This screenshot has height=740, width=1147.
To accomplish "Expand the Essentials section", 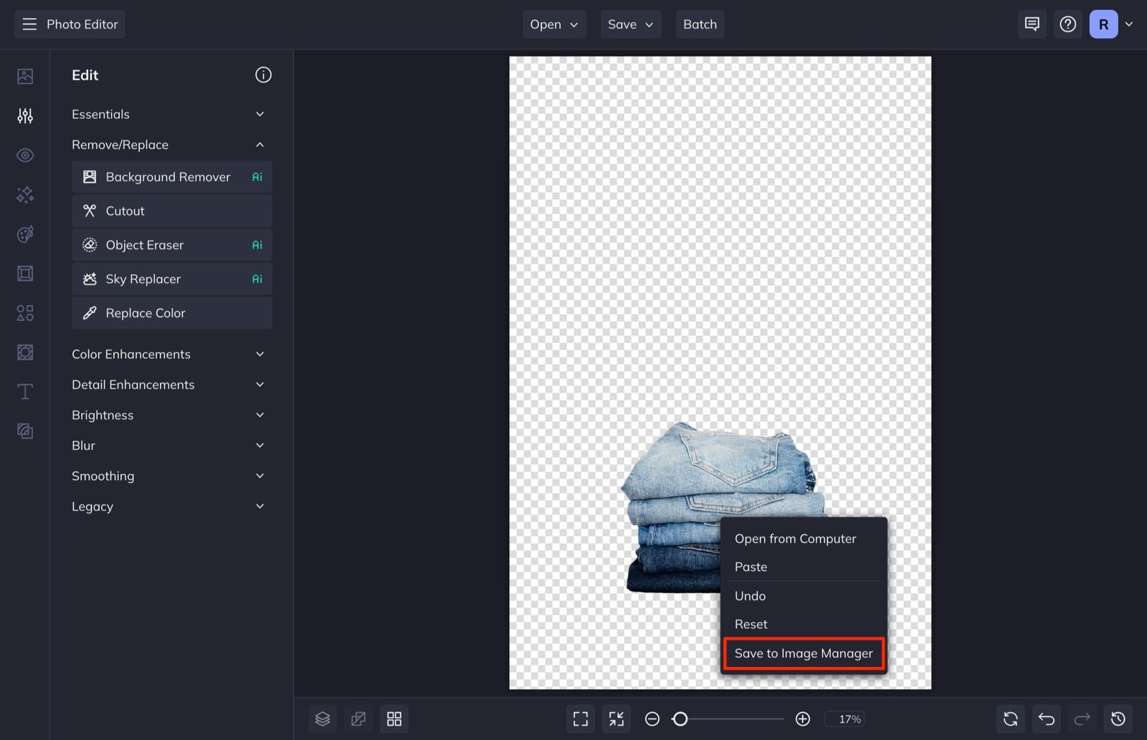I will tap(169, 114).
